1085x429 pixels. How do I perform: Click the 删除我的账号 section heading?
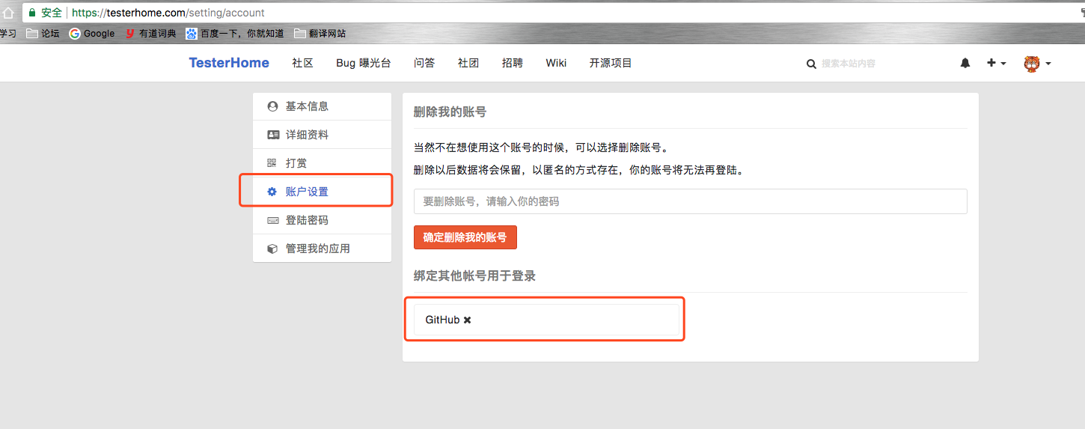(450, 112)
